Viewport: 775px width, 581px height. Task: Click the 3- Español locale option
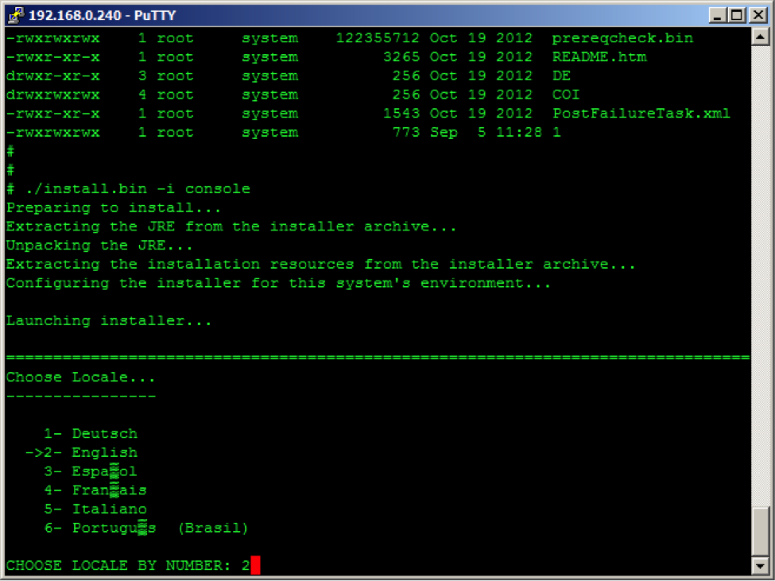(x=91, y=471)
